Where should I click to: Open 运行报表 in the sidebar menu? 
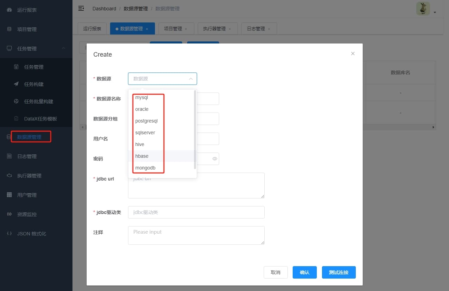[36, 10]
